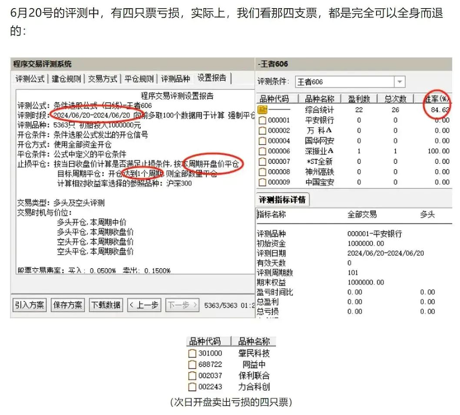
Task: Click the document icon next to 000001
Action: pos(262,120)
